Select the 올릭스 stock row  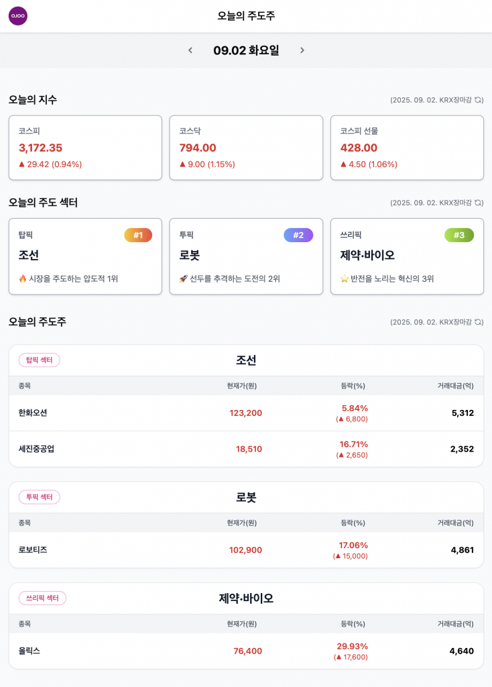point(246,651)
